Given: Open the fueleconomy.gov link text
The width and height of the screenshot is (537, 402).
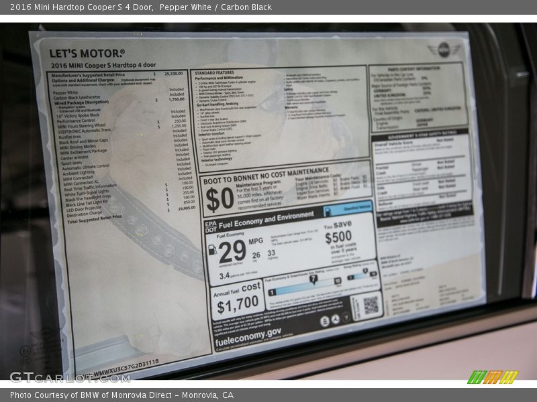Looking at the screenshot, I should point(248,338).
